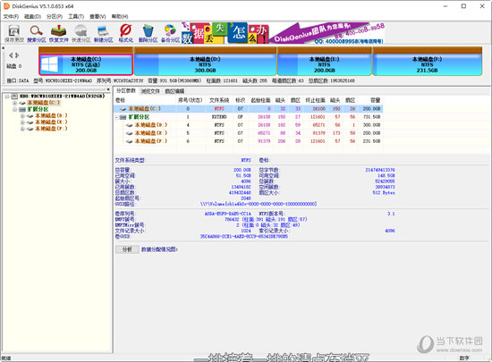Viewport: 492px width, 362px height.
Task: Click the drive icon beside 本地磁盘(E:) in the tree
Action: point(30,122)
